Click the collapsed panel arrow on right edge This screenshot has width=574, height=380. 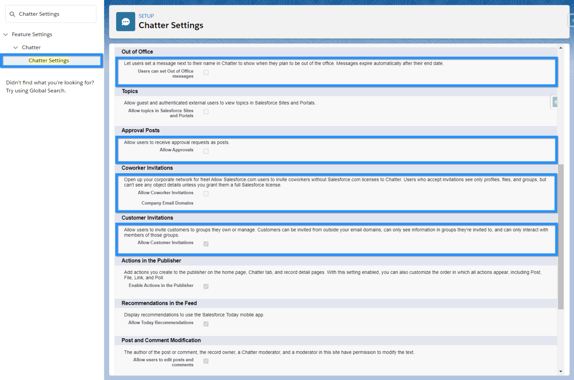pyautogui.click(x=555, y=102)
